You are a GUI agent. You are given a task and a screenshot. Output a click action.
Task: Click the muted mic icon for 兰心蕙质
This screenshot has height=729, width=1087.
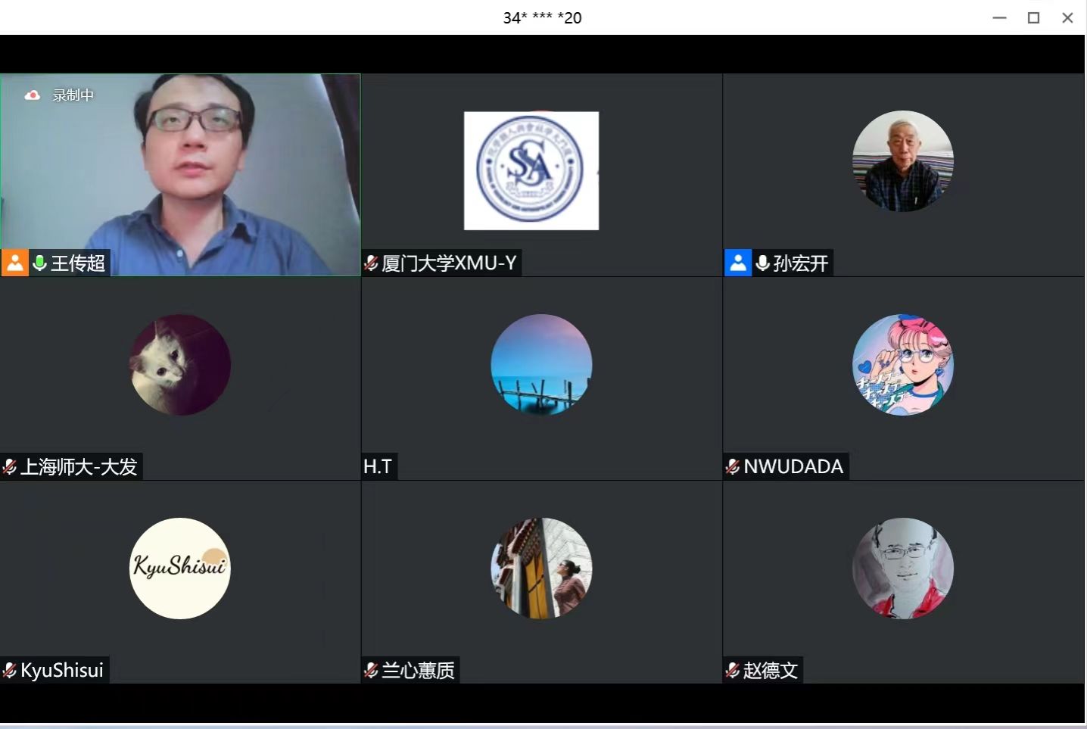tap(371, 670)
